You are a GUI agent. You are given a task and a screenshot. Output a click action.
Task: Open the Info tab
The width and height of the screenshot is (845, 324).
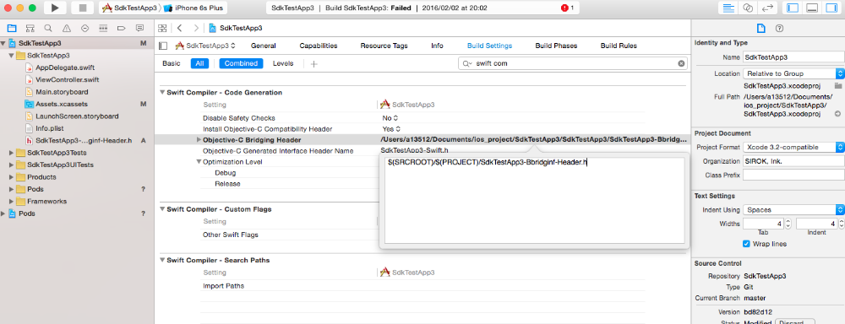(x=437, y=46)
